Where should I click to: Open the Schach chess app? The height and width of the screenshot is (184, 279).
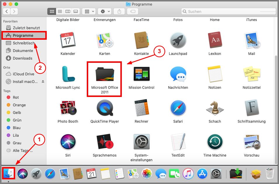(215, 108)
